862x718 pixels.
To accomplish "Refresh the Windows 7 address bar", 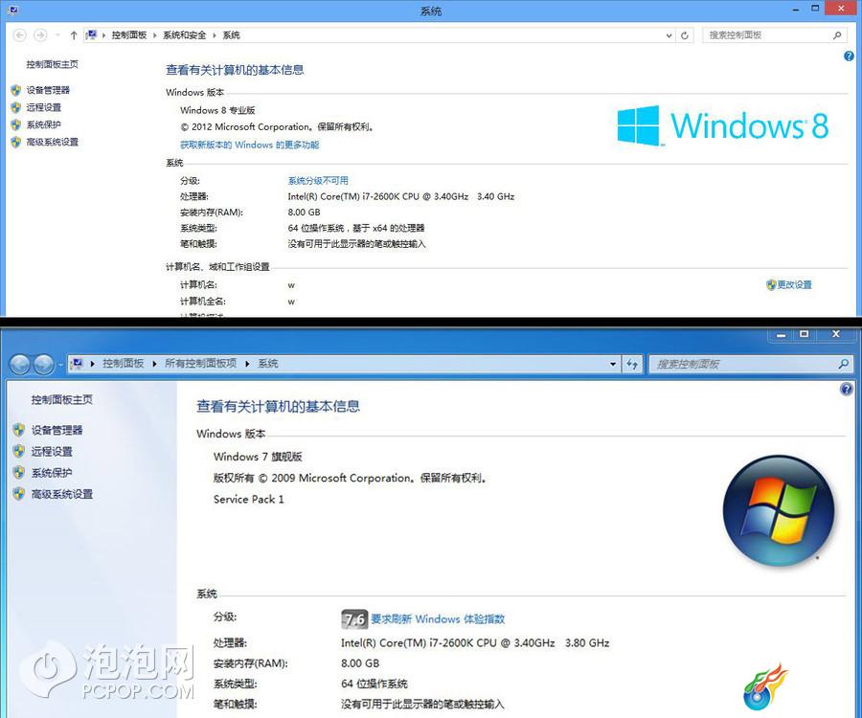I will click(632, 364).
